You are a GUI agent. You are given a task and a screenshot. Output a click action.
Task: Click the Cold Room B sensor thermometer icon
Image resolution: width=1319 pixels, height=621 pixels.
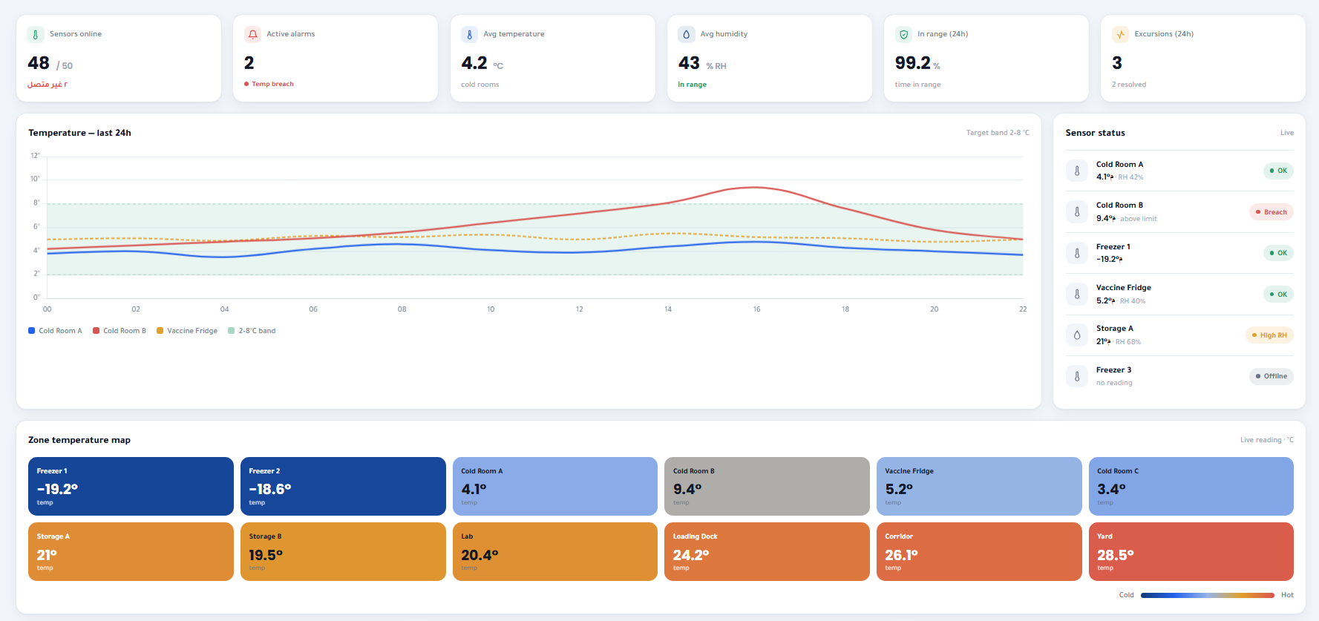[1077, 211]
